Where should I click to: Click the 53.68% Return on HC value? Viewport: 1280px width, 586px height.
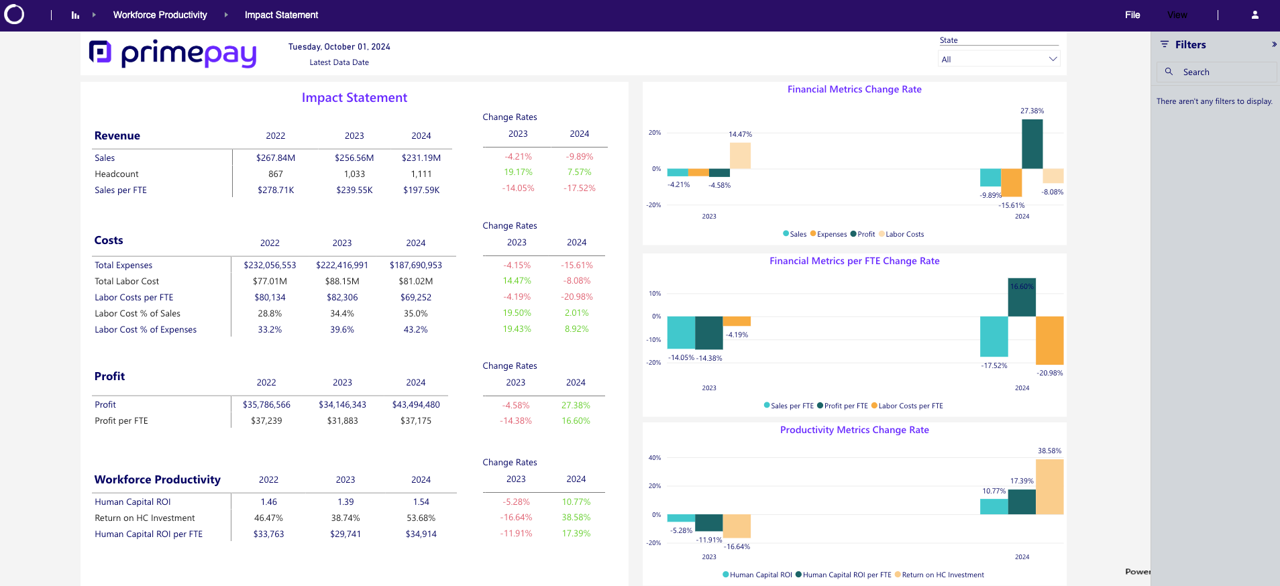click(421, 518)
